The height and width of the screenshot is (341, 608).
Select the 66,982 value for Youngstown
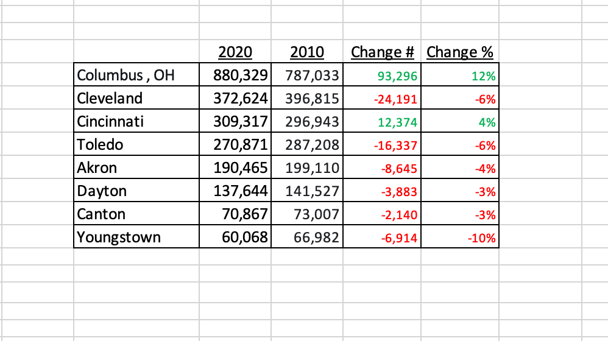[307, 236]
